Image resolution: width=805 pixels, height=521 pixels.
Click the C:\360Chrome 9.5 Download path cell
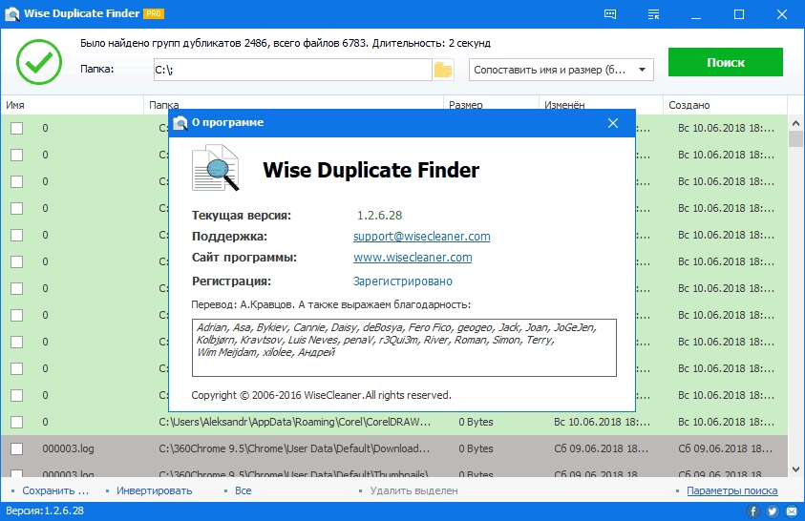pos(294,448)
